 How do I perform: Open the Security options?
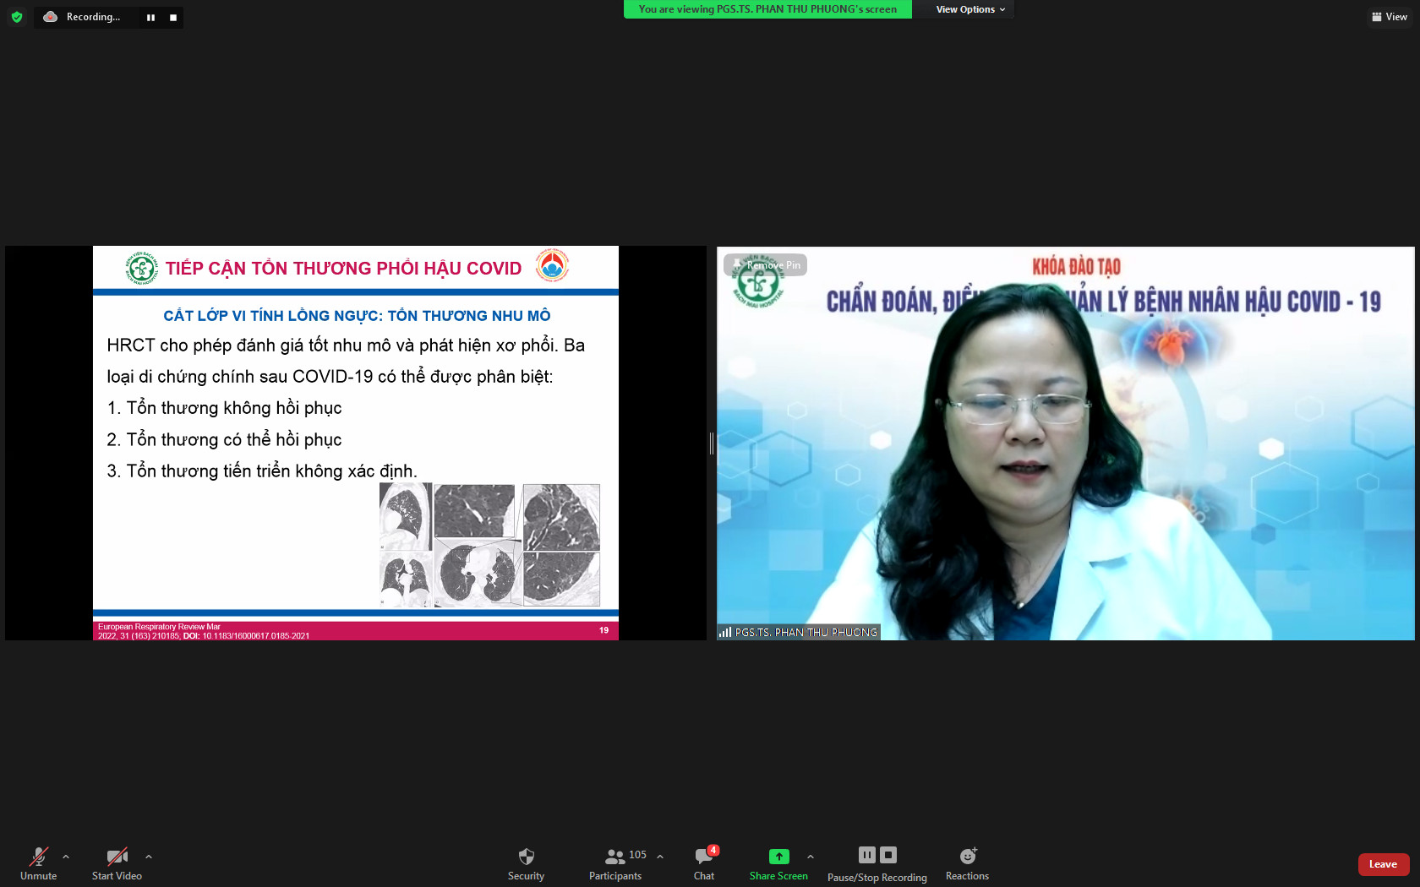(526, 863)
